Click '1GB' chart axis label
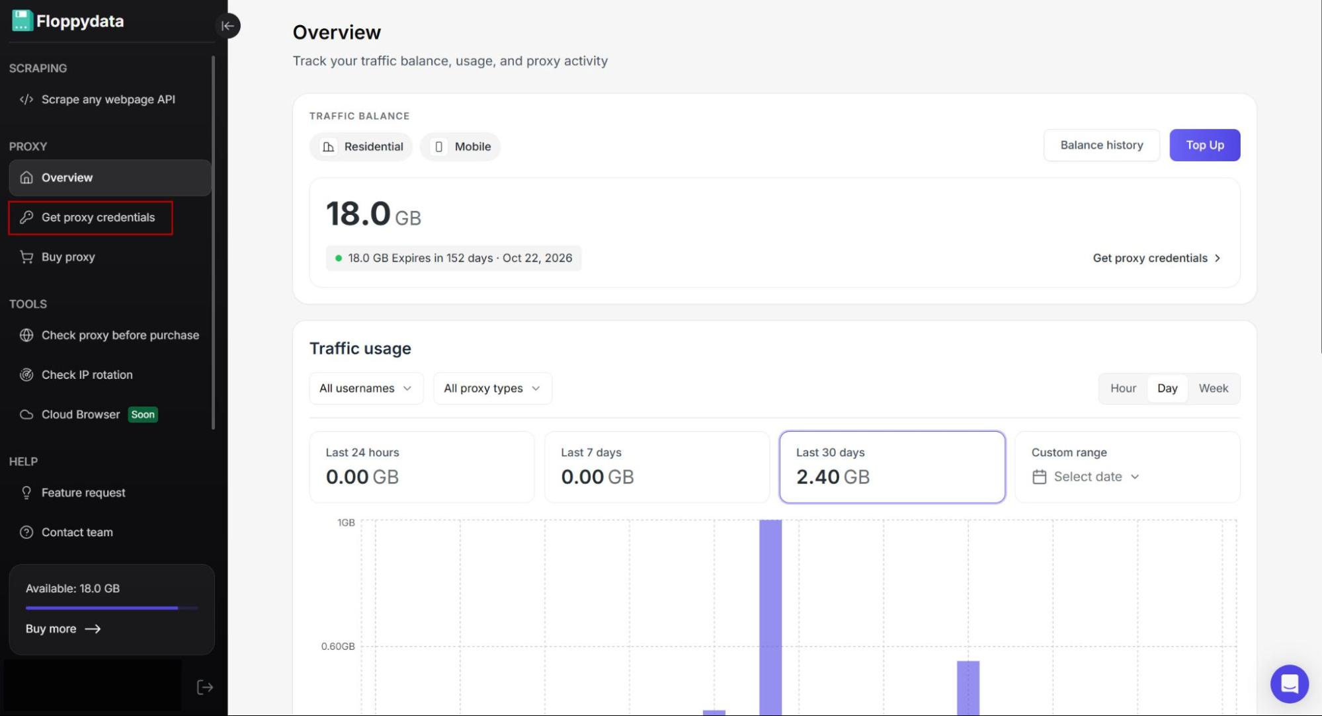Viewport: 1322px width, 716px height. coord(346,522)
